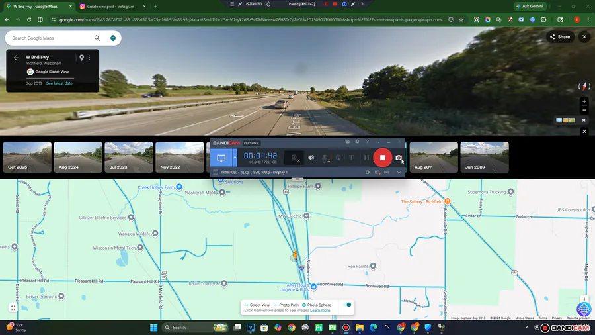Click the Pegman marker on the map
The width and height of the screenshot is (595, 335).
pos(295,254)
